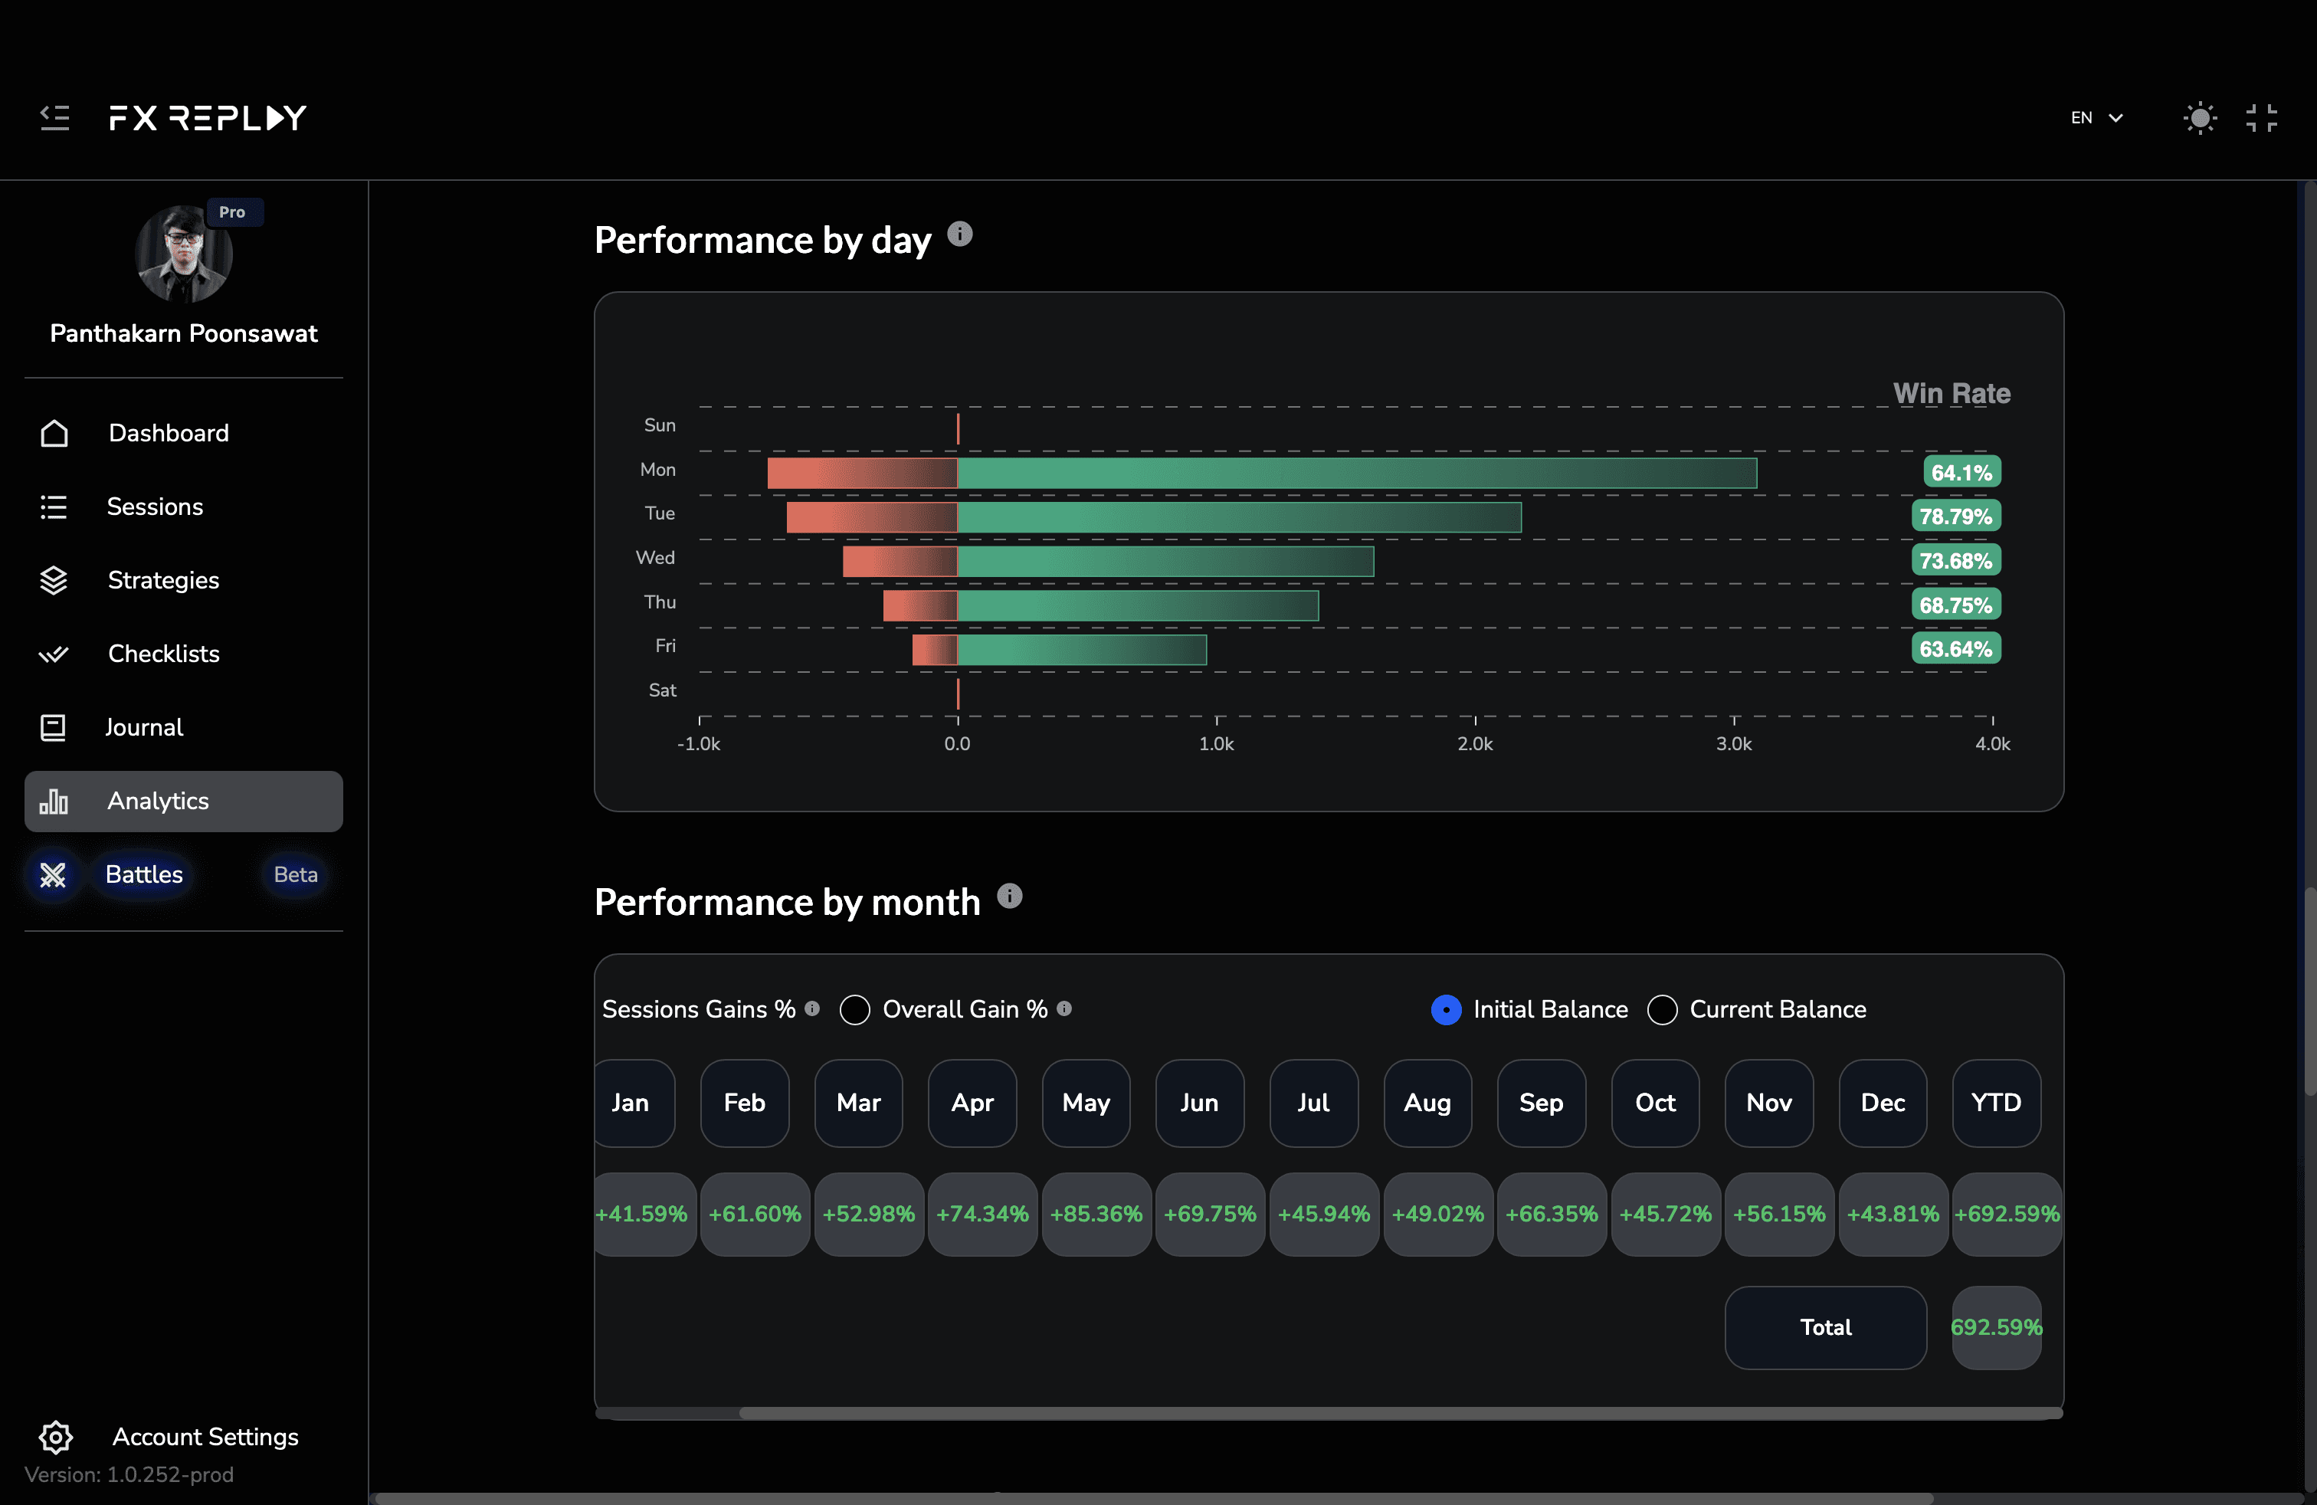This screenshot has height=1505, width=2317.
Task: Click the Performance by month info icon
Action: (1010, 896)
